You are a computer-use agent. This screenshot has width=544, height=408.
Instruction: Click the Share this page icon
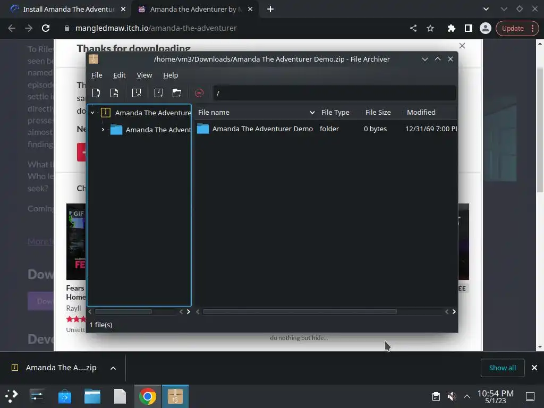pos(413,28)
